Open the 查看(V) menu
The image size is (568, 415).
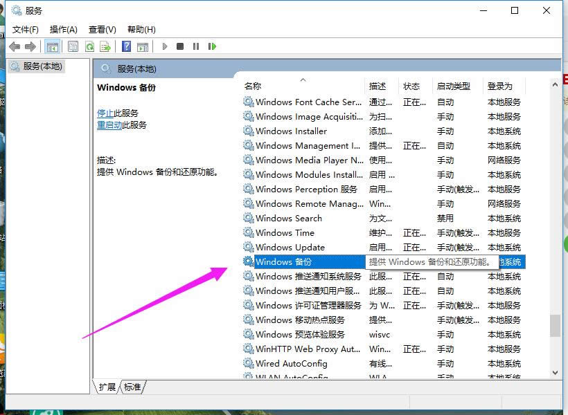point(101,29)
